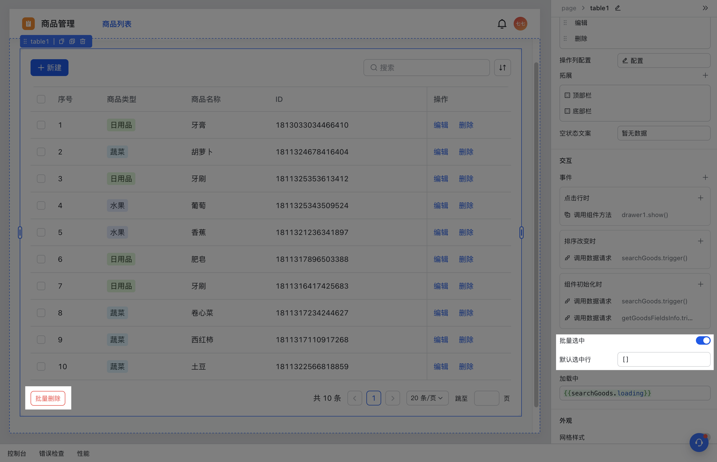The height and width of the screenshot is (462, 717).
Task: Check the checkbox for row 4 葡萄
Action: click(41, 205)
